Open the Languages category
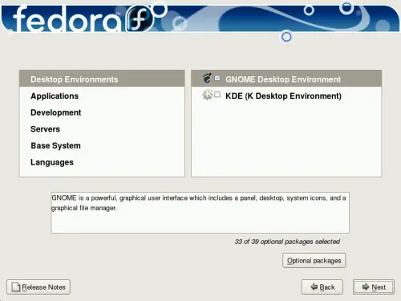The width and height of the screenshot is (401, 301). tap(102, 162)
